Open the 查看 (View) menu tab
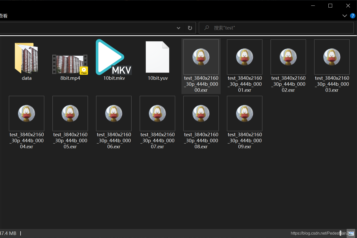 tap(4, 16)
